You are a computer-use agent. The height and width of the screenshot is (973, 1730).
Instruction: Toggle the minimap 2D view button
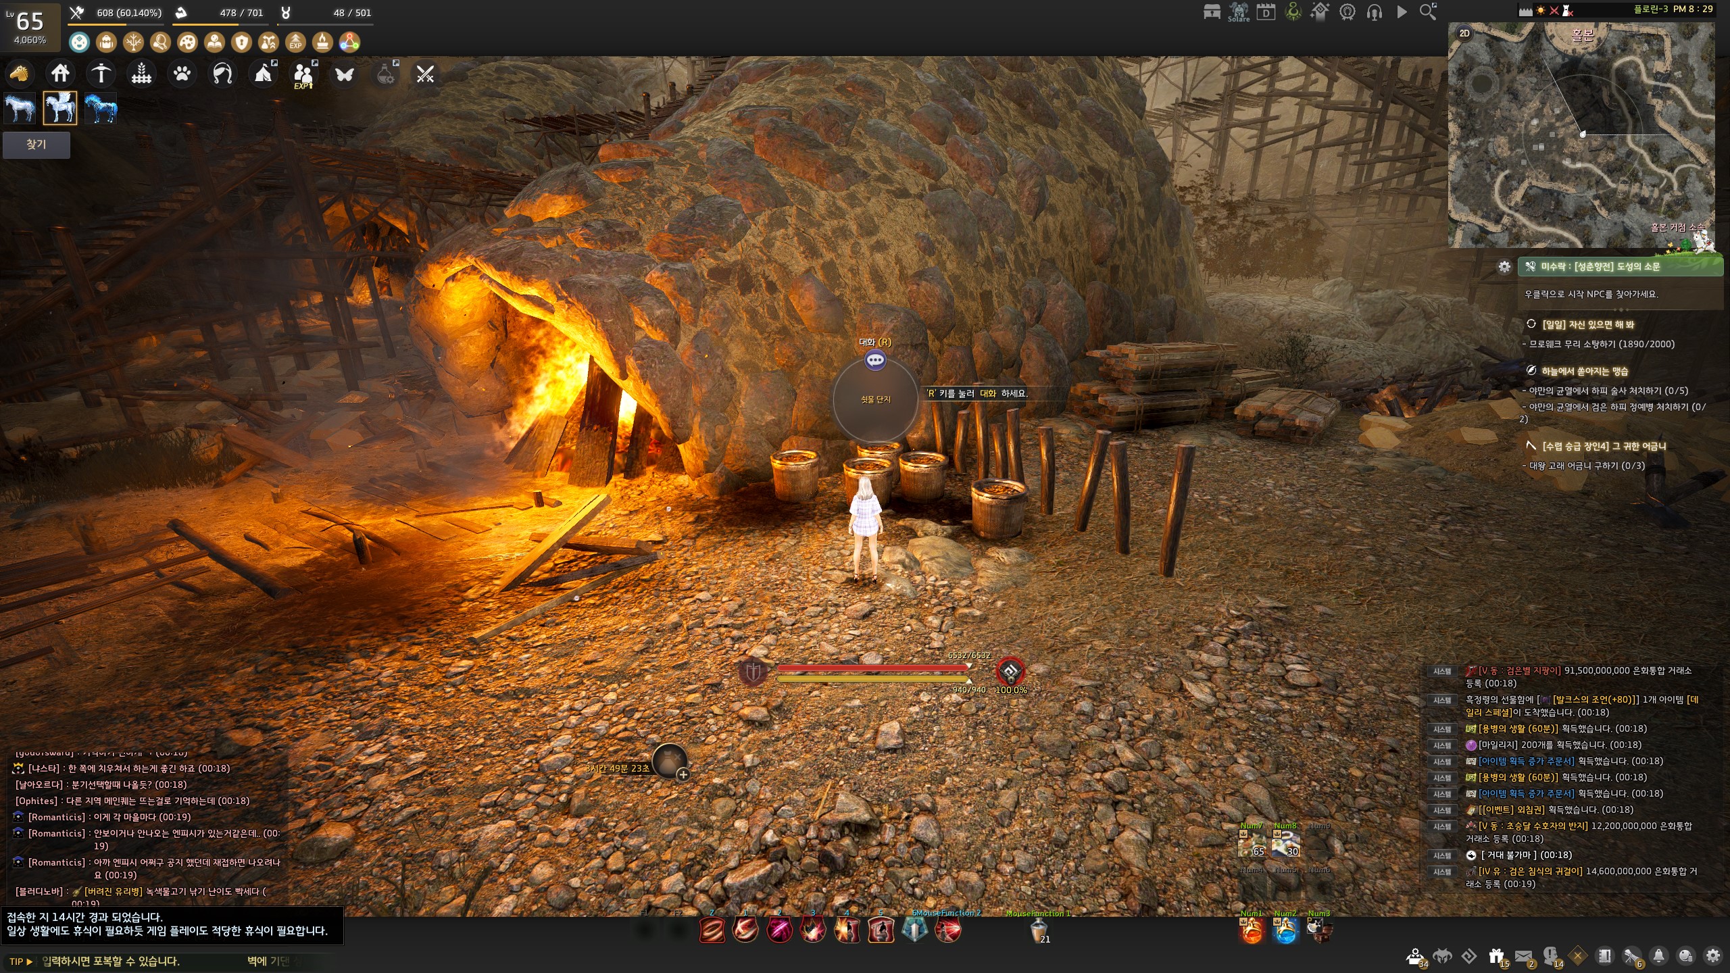1464,33
